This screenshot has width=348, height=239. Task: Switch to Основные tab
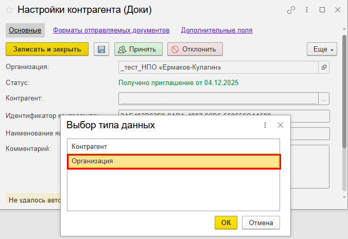(25, 30)
